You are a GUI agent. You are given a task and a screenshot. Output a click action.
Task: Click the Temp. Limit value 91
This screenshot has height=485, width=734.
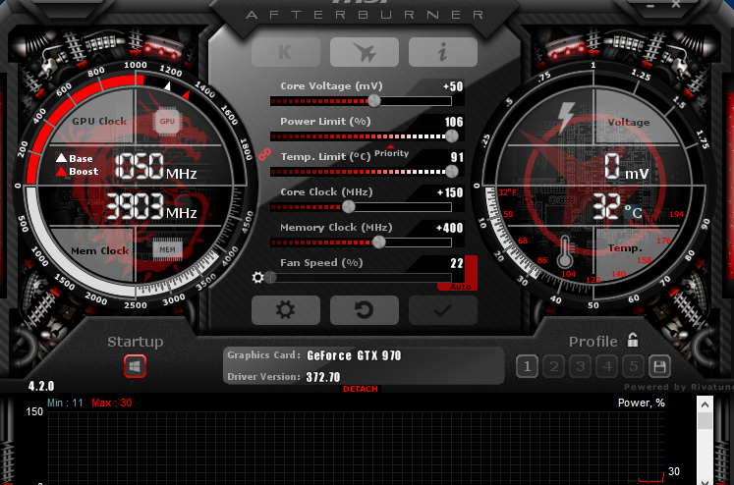click(x=457, y=157)
